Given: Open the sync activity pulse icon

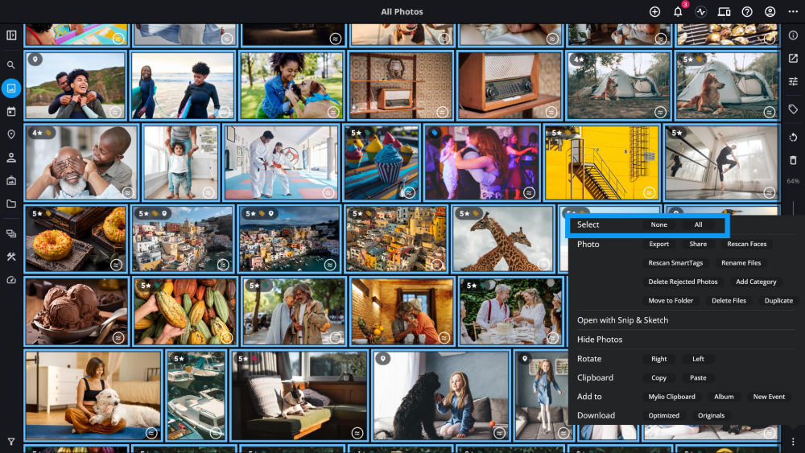Looking at the screenshot, I should pyautogui.click(x=701, y=12).
